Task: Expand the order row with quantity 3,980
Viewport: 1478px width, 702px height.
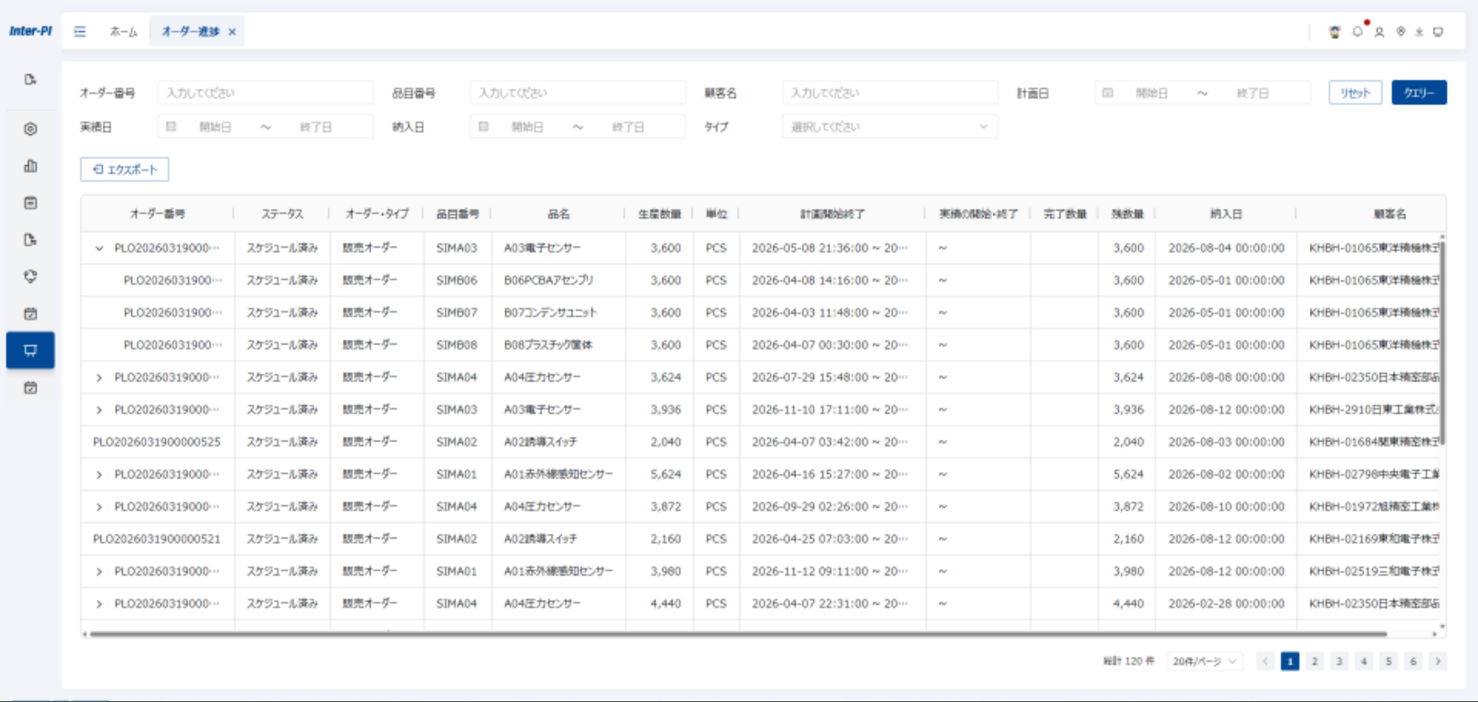Action: [x=99, y=571]
